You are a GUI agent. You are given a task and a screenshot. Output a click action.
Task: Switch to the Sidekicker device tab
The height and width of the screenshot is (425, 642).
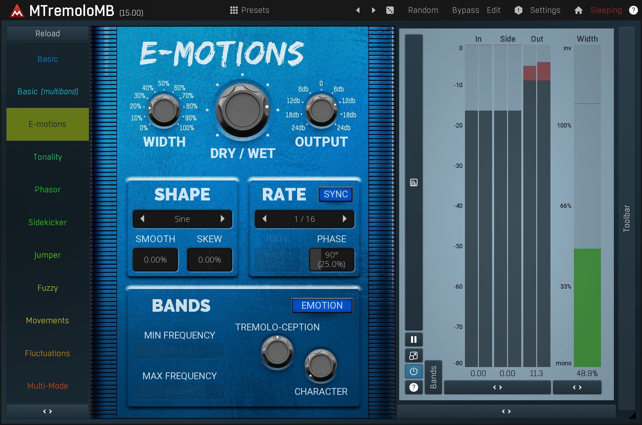point(47,223)
